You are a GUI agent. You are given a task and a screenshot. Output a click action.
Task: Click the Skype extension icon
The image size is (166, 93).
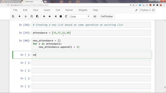(140, 5)
